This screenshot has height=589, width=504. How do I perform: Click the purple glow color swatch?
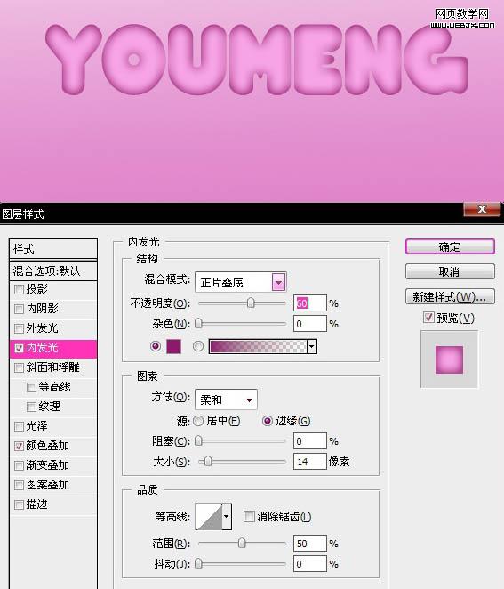click(173, 346)
